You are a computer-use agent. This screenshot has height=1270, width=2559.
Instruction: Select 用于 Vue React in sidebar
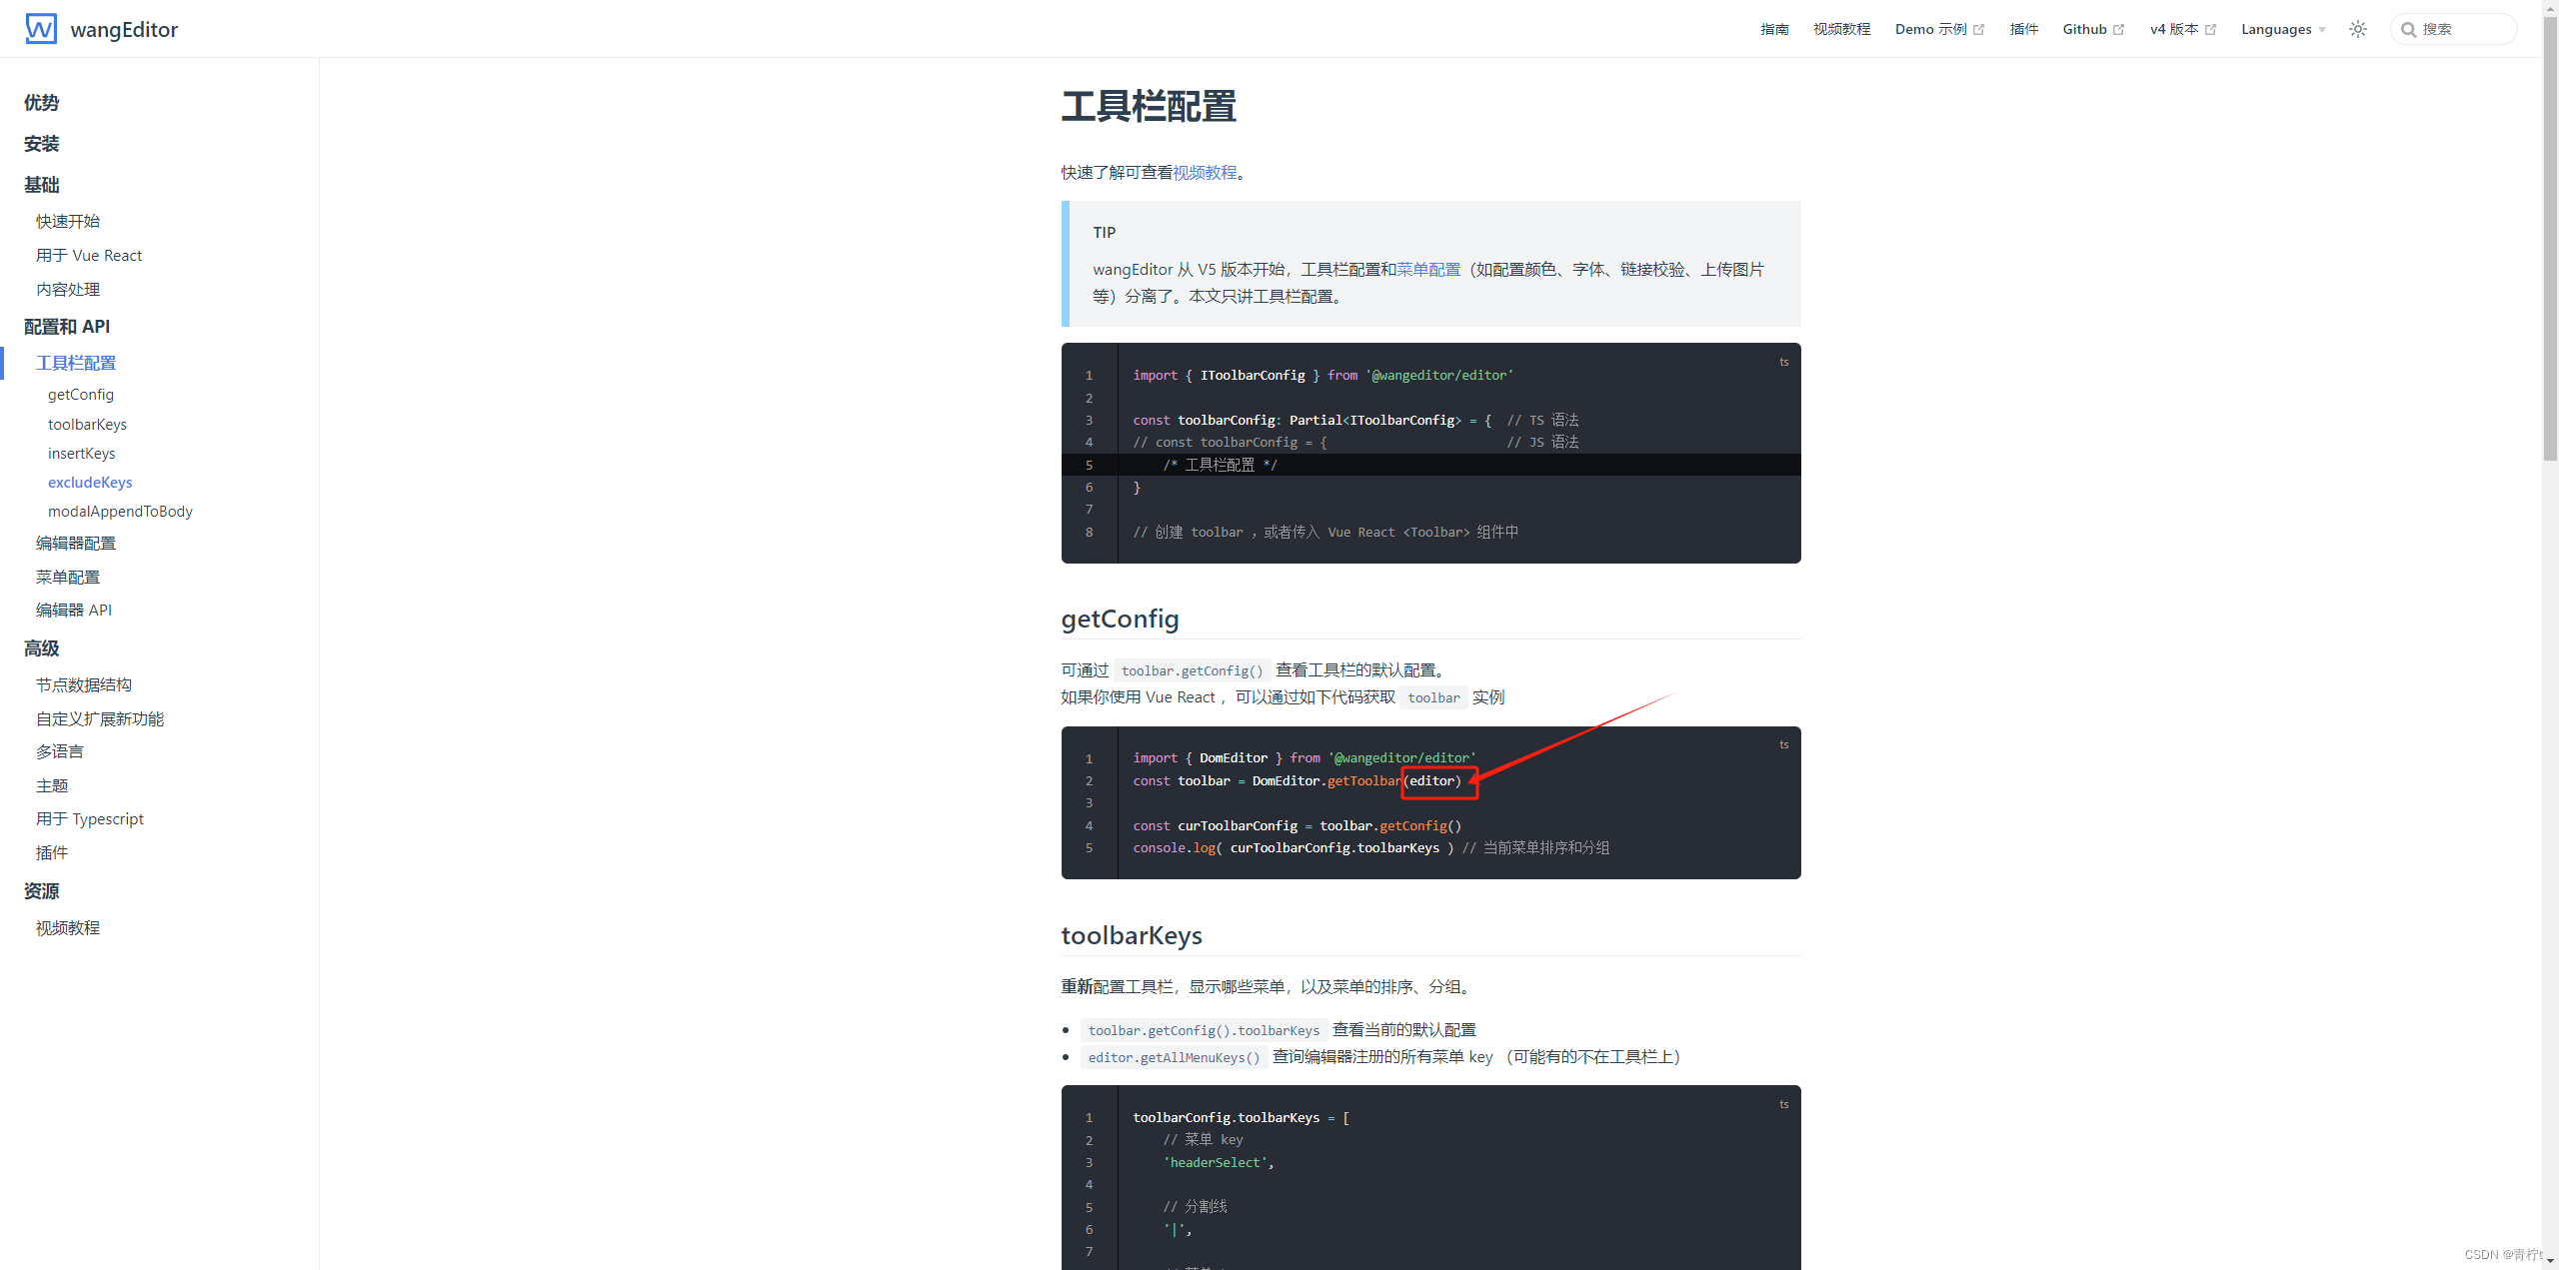[x=89, y=255]
